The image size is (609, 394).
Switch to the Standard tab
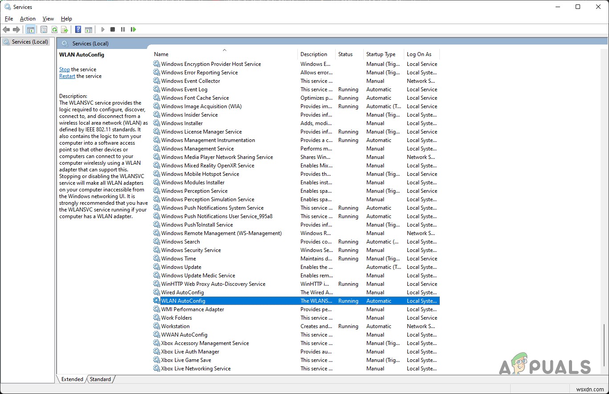click(100, 379)
